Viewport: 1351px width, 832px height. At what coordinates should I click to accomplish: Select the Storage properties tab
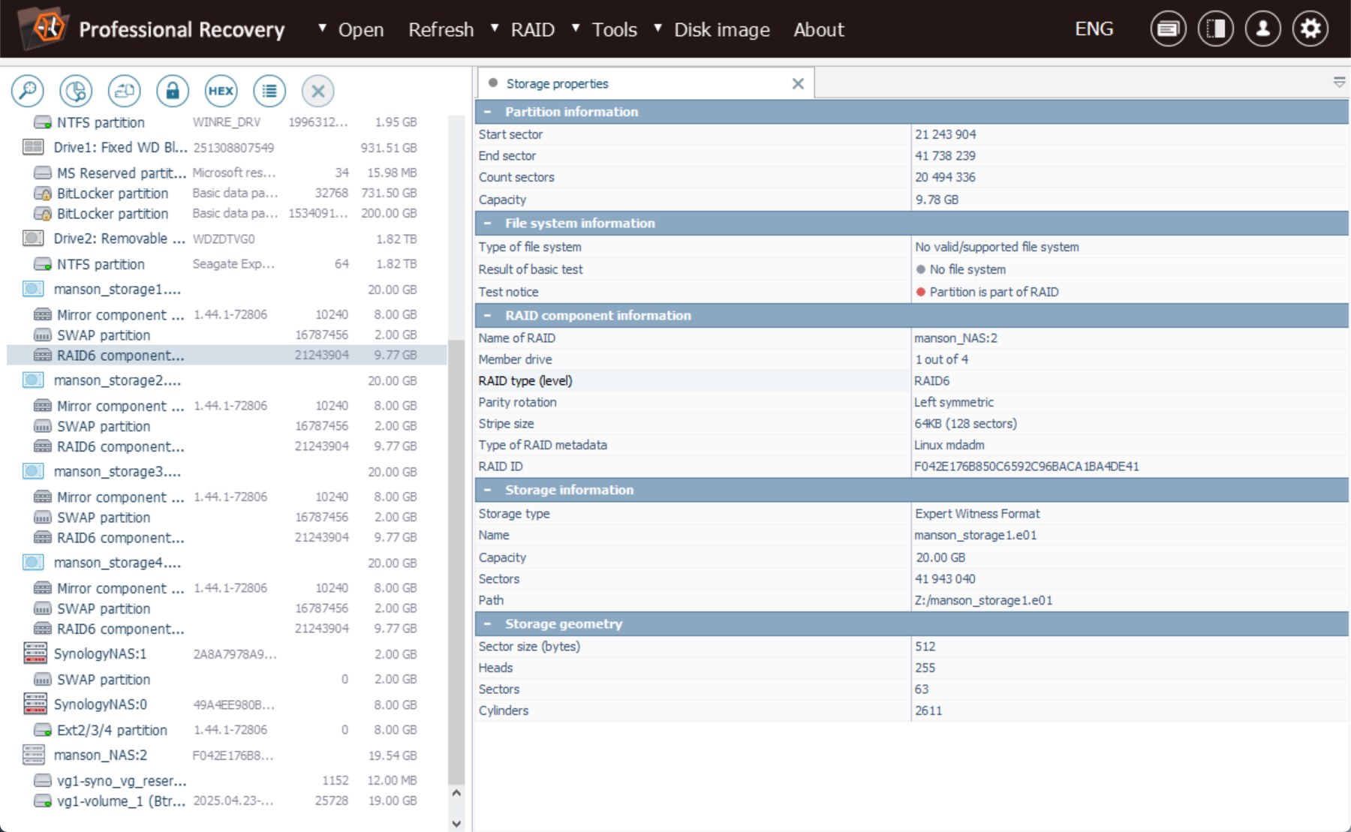click(644, 83)
